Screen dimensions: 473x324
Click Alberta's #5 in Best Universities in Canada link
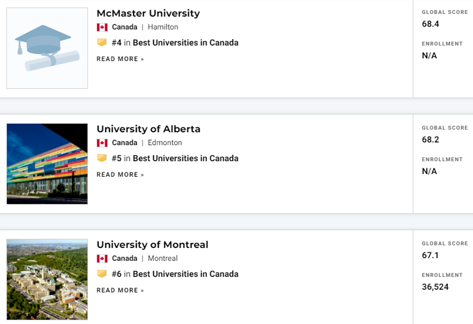click(175, 159)
